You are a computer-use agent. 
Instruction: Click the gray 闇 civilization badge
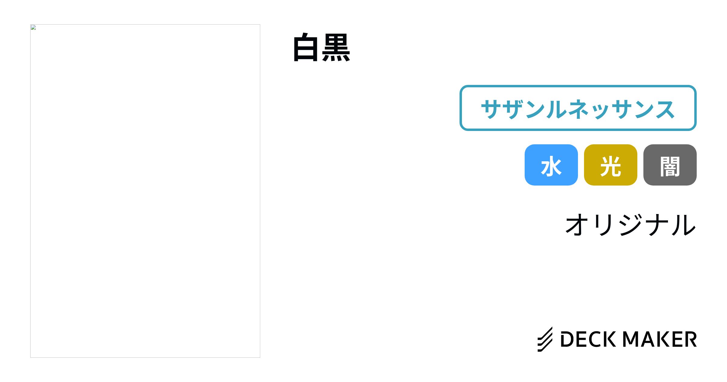[x=670, y=165]
